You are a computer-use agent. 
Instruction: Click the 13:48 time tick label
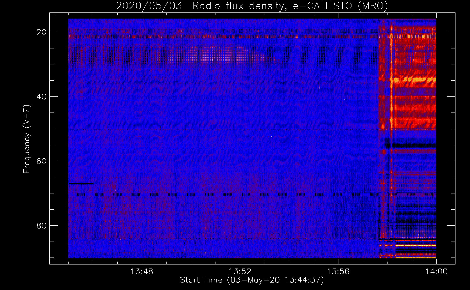(x=142, y=272)
